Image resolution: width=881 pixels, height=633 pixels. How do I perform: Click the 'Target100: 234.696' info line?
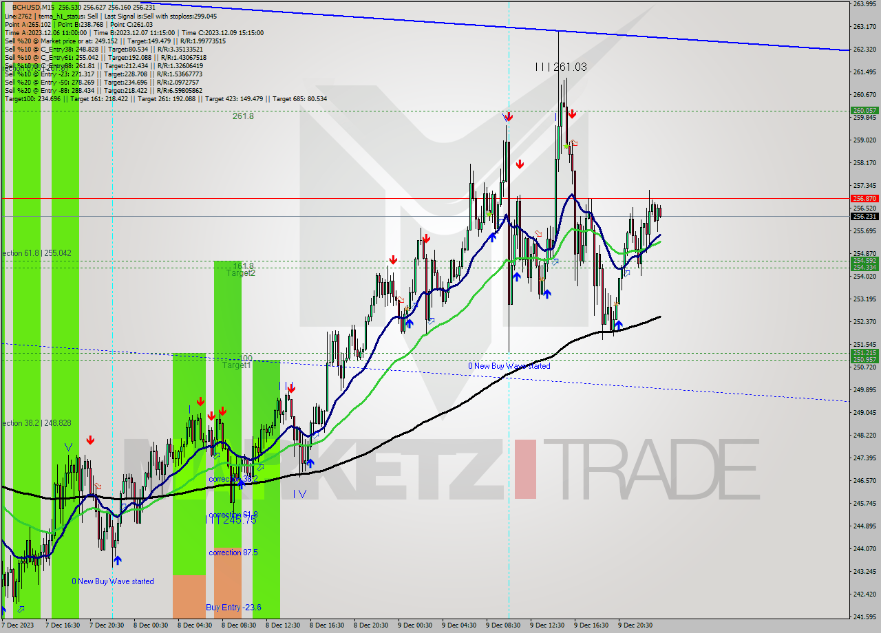tap(166, 99)
